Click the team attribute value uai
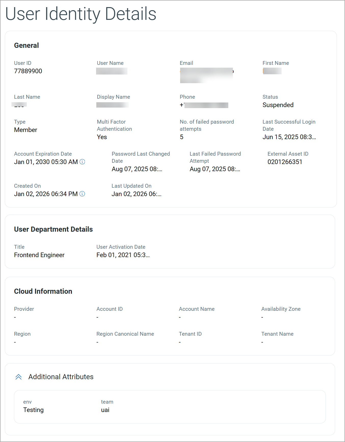The height and width of the screenshot is (442, 345). pos(105,410)
